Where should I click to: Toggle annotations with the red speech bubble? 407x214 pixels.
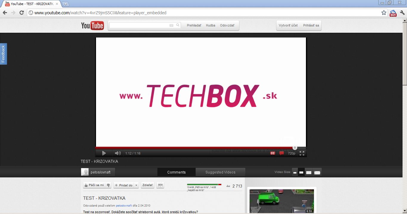(x=281, y=153)
